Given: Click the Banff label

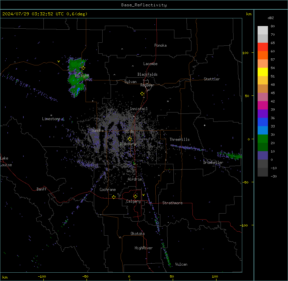Looking at the screenshot, I should tap(41, 189).
